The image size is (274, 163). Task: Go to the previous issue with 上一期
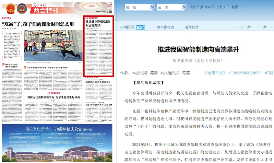point(245,27)
